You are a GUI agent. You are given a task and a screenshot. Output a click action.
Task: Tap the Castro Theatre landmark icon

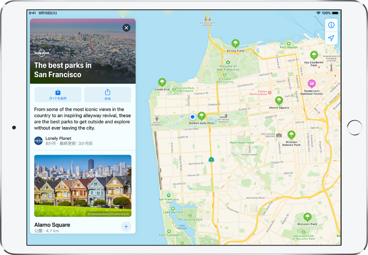coord(279,135)
